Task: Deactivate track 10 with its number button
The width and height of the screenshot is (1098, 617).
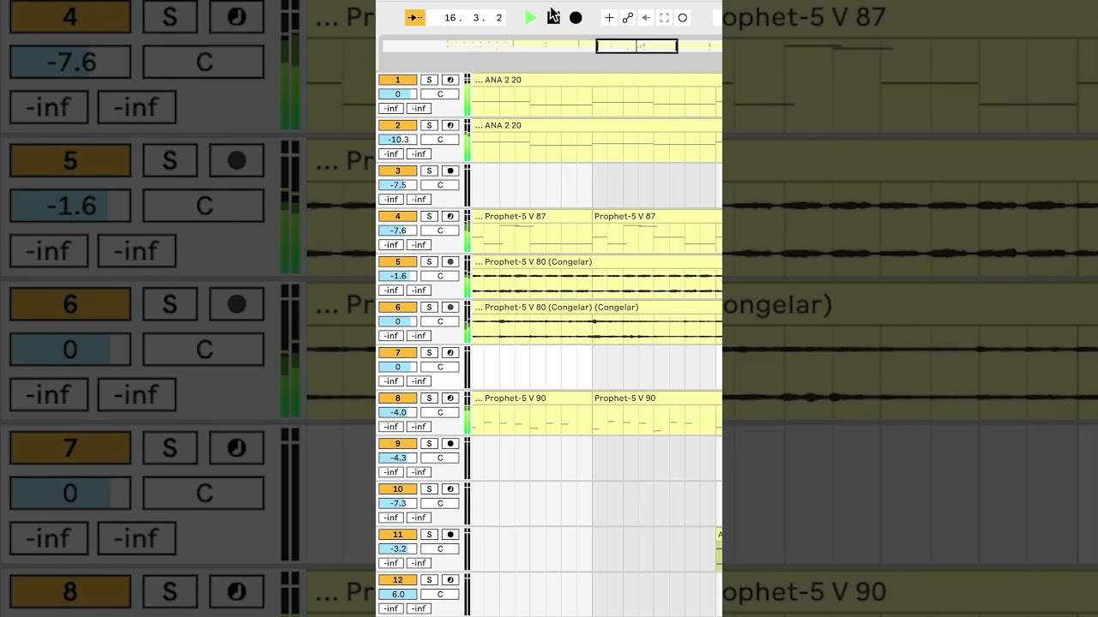Action: 398,488
